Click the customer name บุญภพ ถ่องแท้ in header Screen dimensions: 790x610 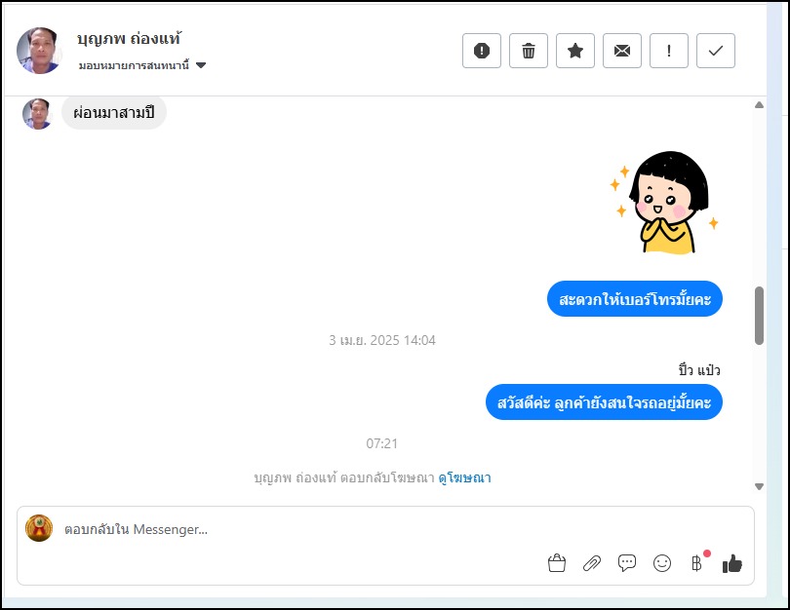coord(129,39)
